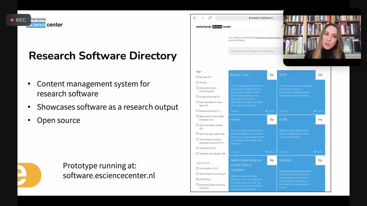The width and height of the screenshot is (367, 206).
Task: Enable Real time data analysis (6) checkbox
Action: coord(197,134)
